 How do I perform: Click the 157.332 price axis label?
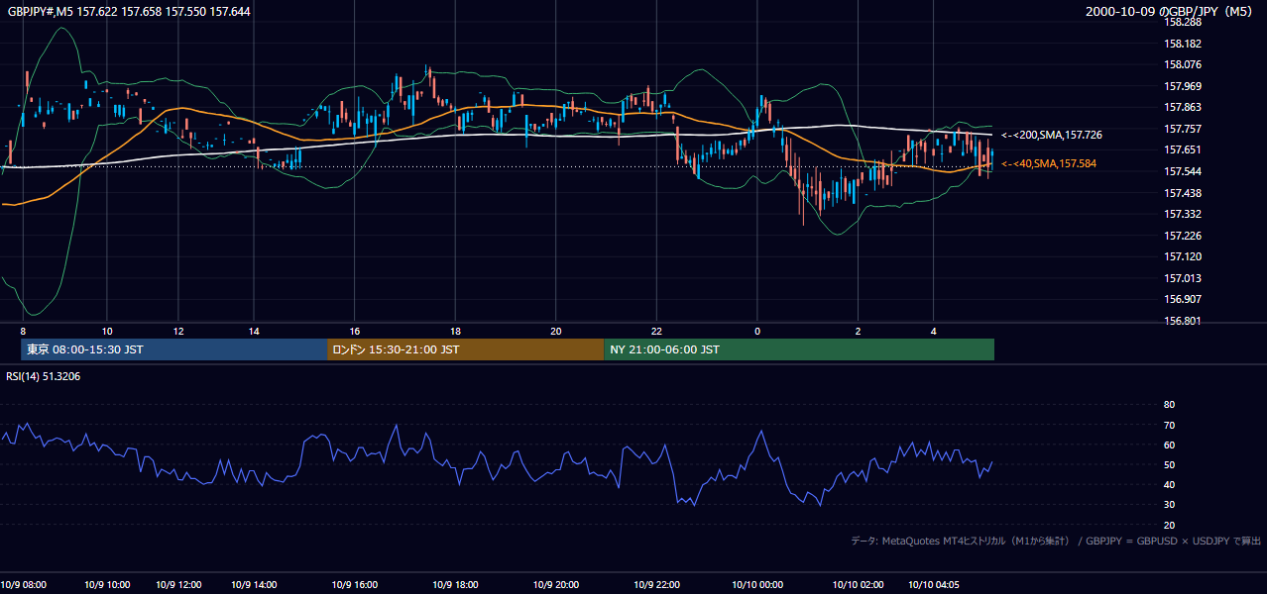[x=1183, y=214]
